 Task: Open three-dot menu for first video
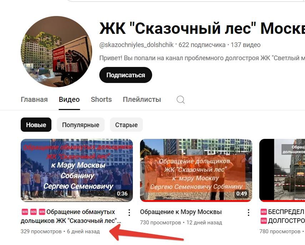click(129, 213)
